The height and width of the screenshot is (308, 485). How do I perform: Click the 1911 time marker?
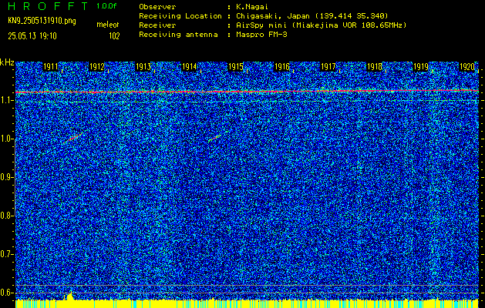pyautogui.click(x=50, y=67)
